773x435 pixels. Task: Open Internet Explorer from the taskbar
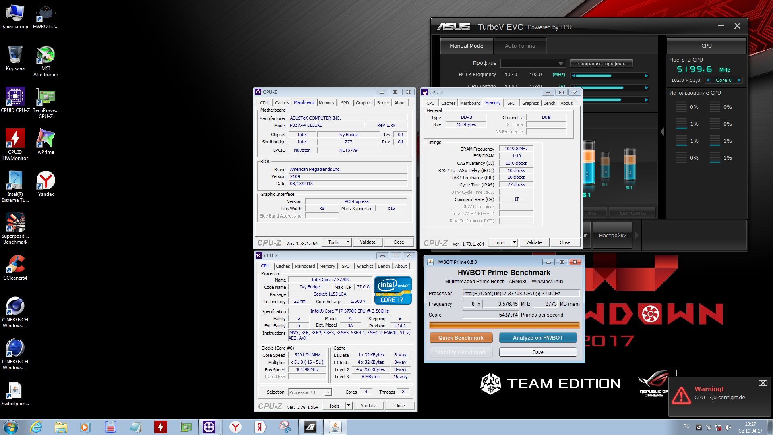click(36, 427)
